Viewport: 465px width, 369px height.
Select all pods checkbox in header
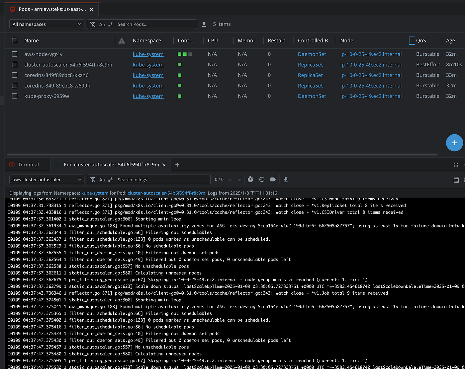click(x=15, y=40)
